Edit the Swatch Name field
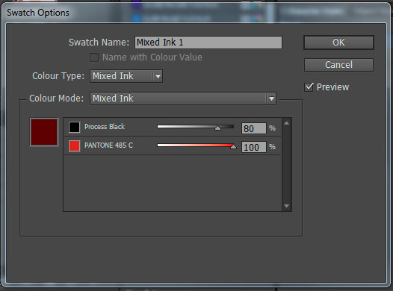The height and width of the screenshot is (291, 393). pyautogui.click(x=208, y=43)
